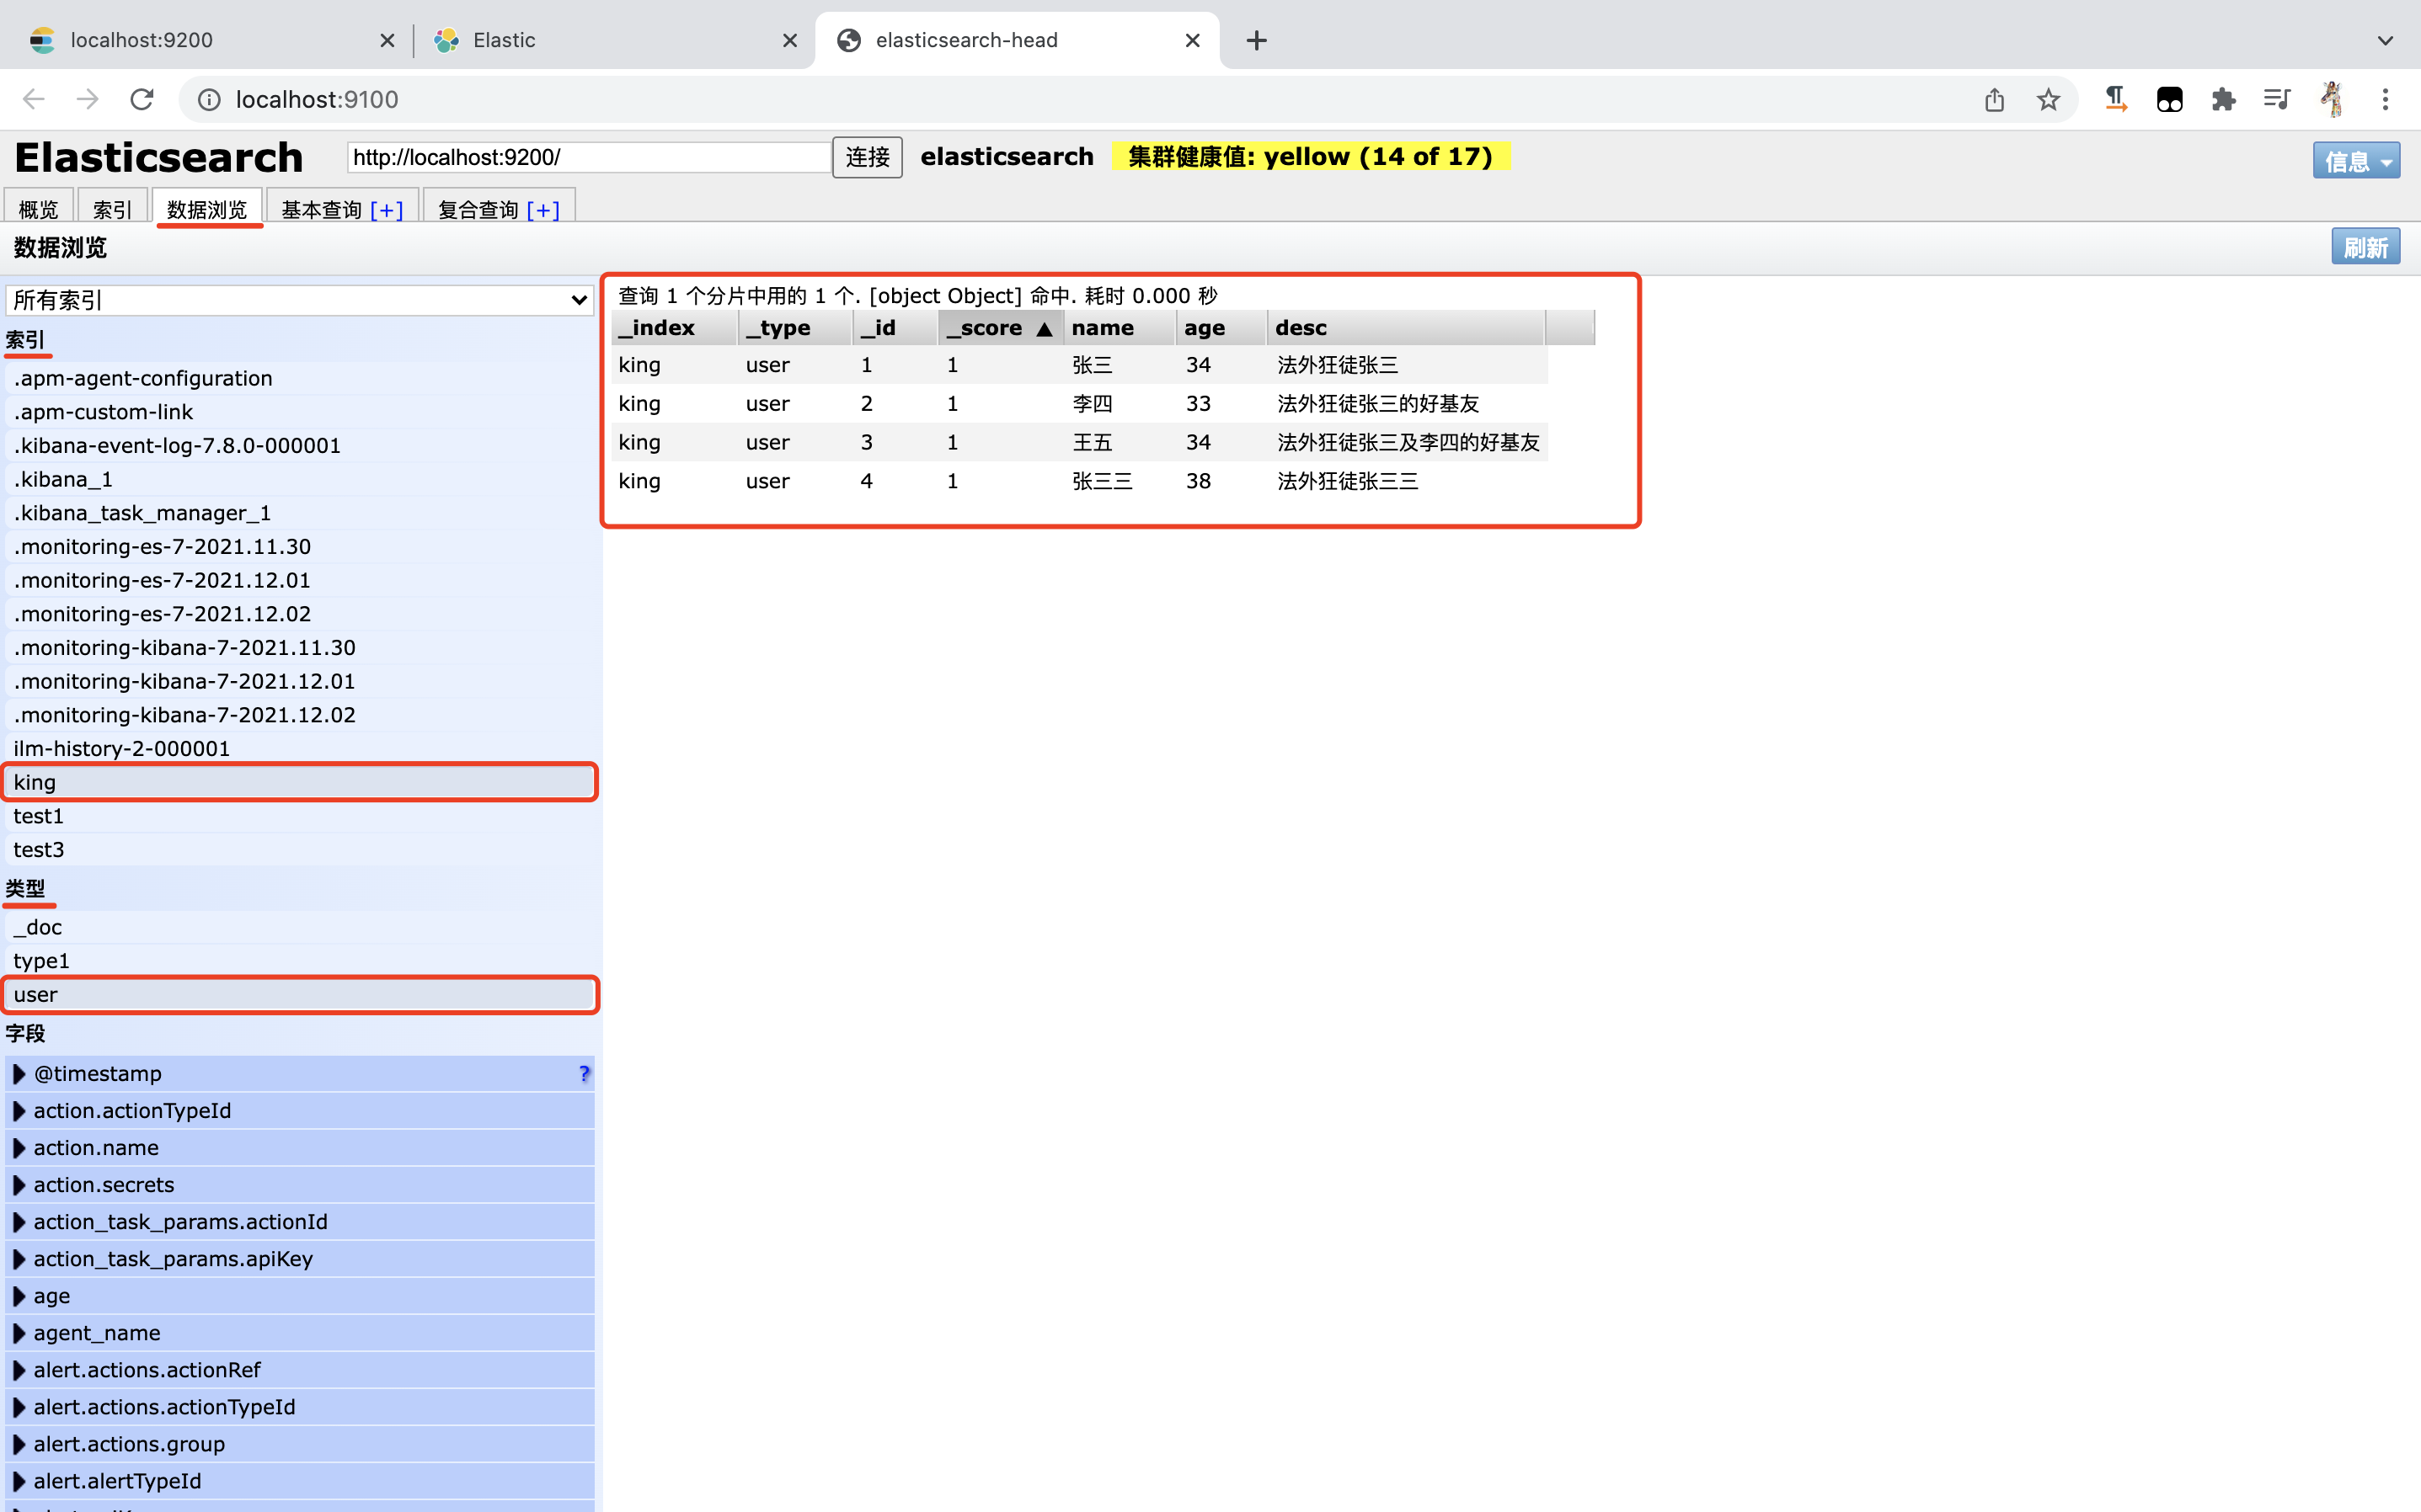Image resolution: width=2421 pixels, height=1512 pixels.
Task: Select the test3 index
Action: click(x=299, y=849)
